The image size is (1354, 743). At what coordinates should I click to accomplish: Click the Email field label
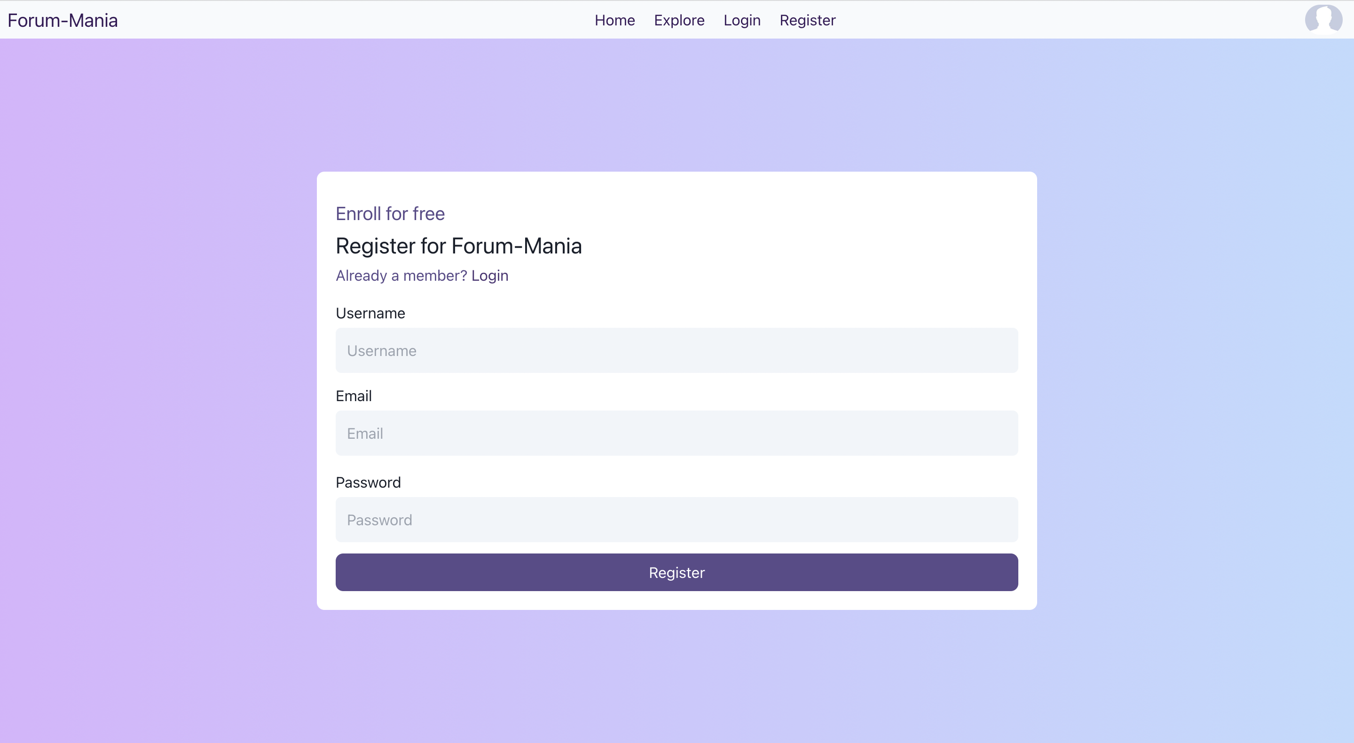[353, 396]
